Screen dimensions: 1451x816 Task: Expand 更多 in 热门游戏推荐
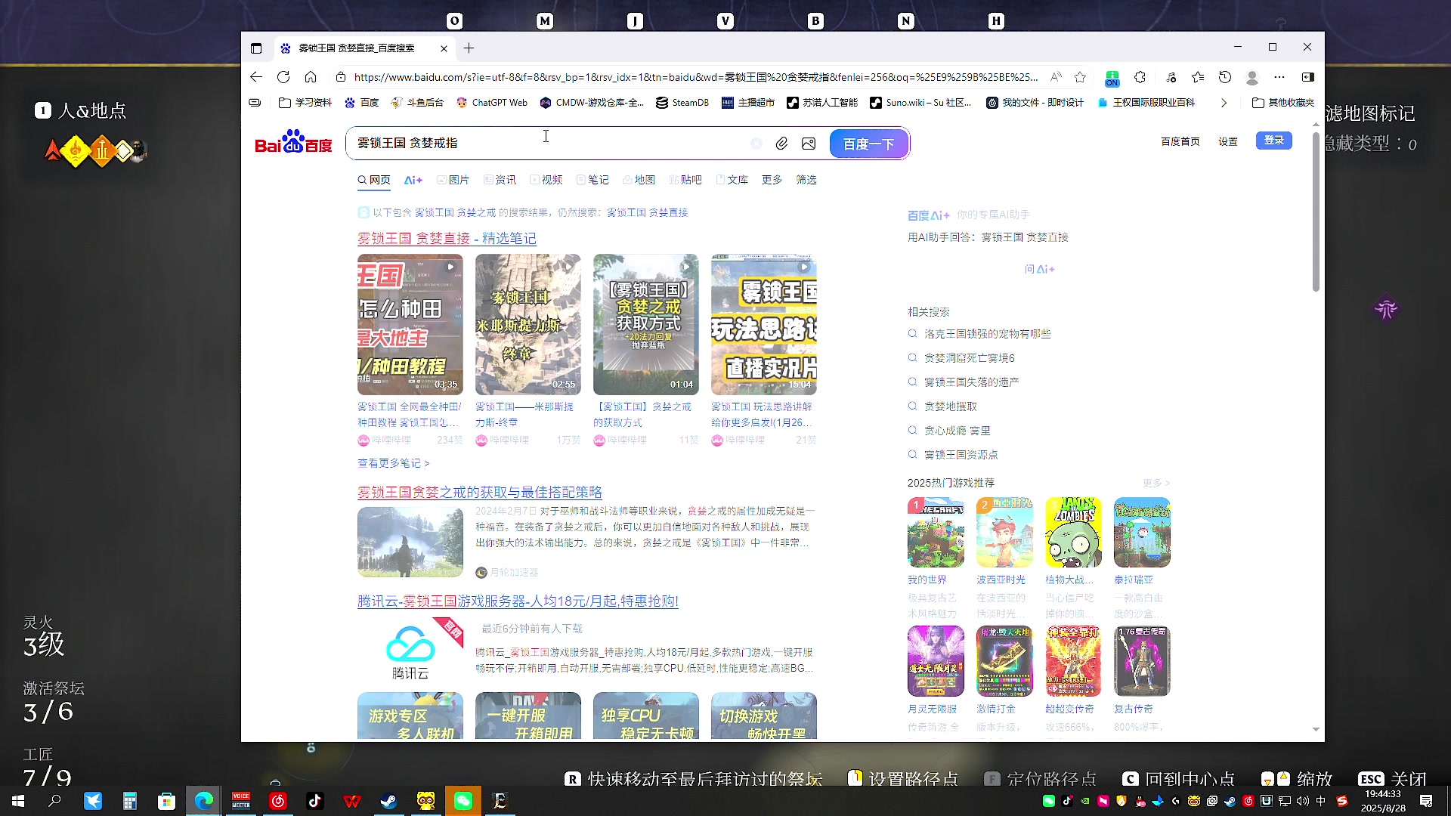click(x=1156, y=483)
